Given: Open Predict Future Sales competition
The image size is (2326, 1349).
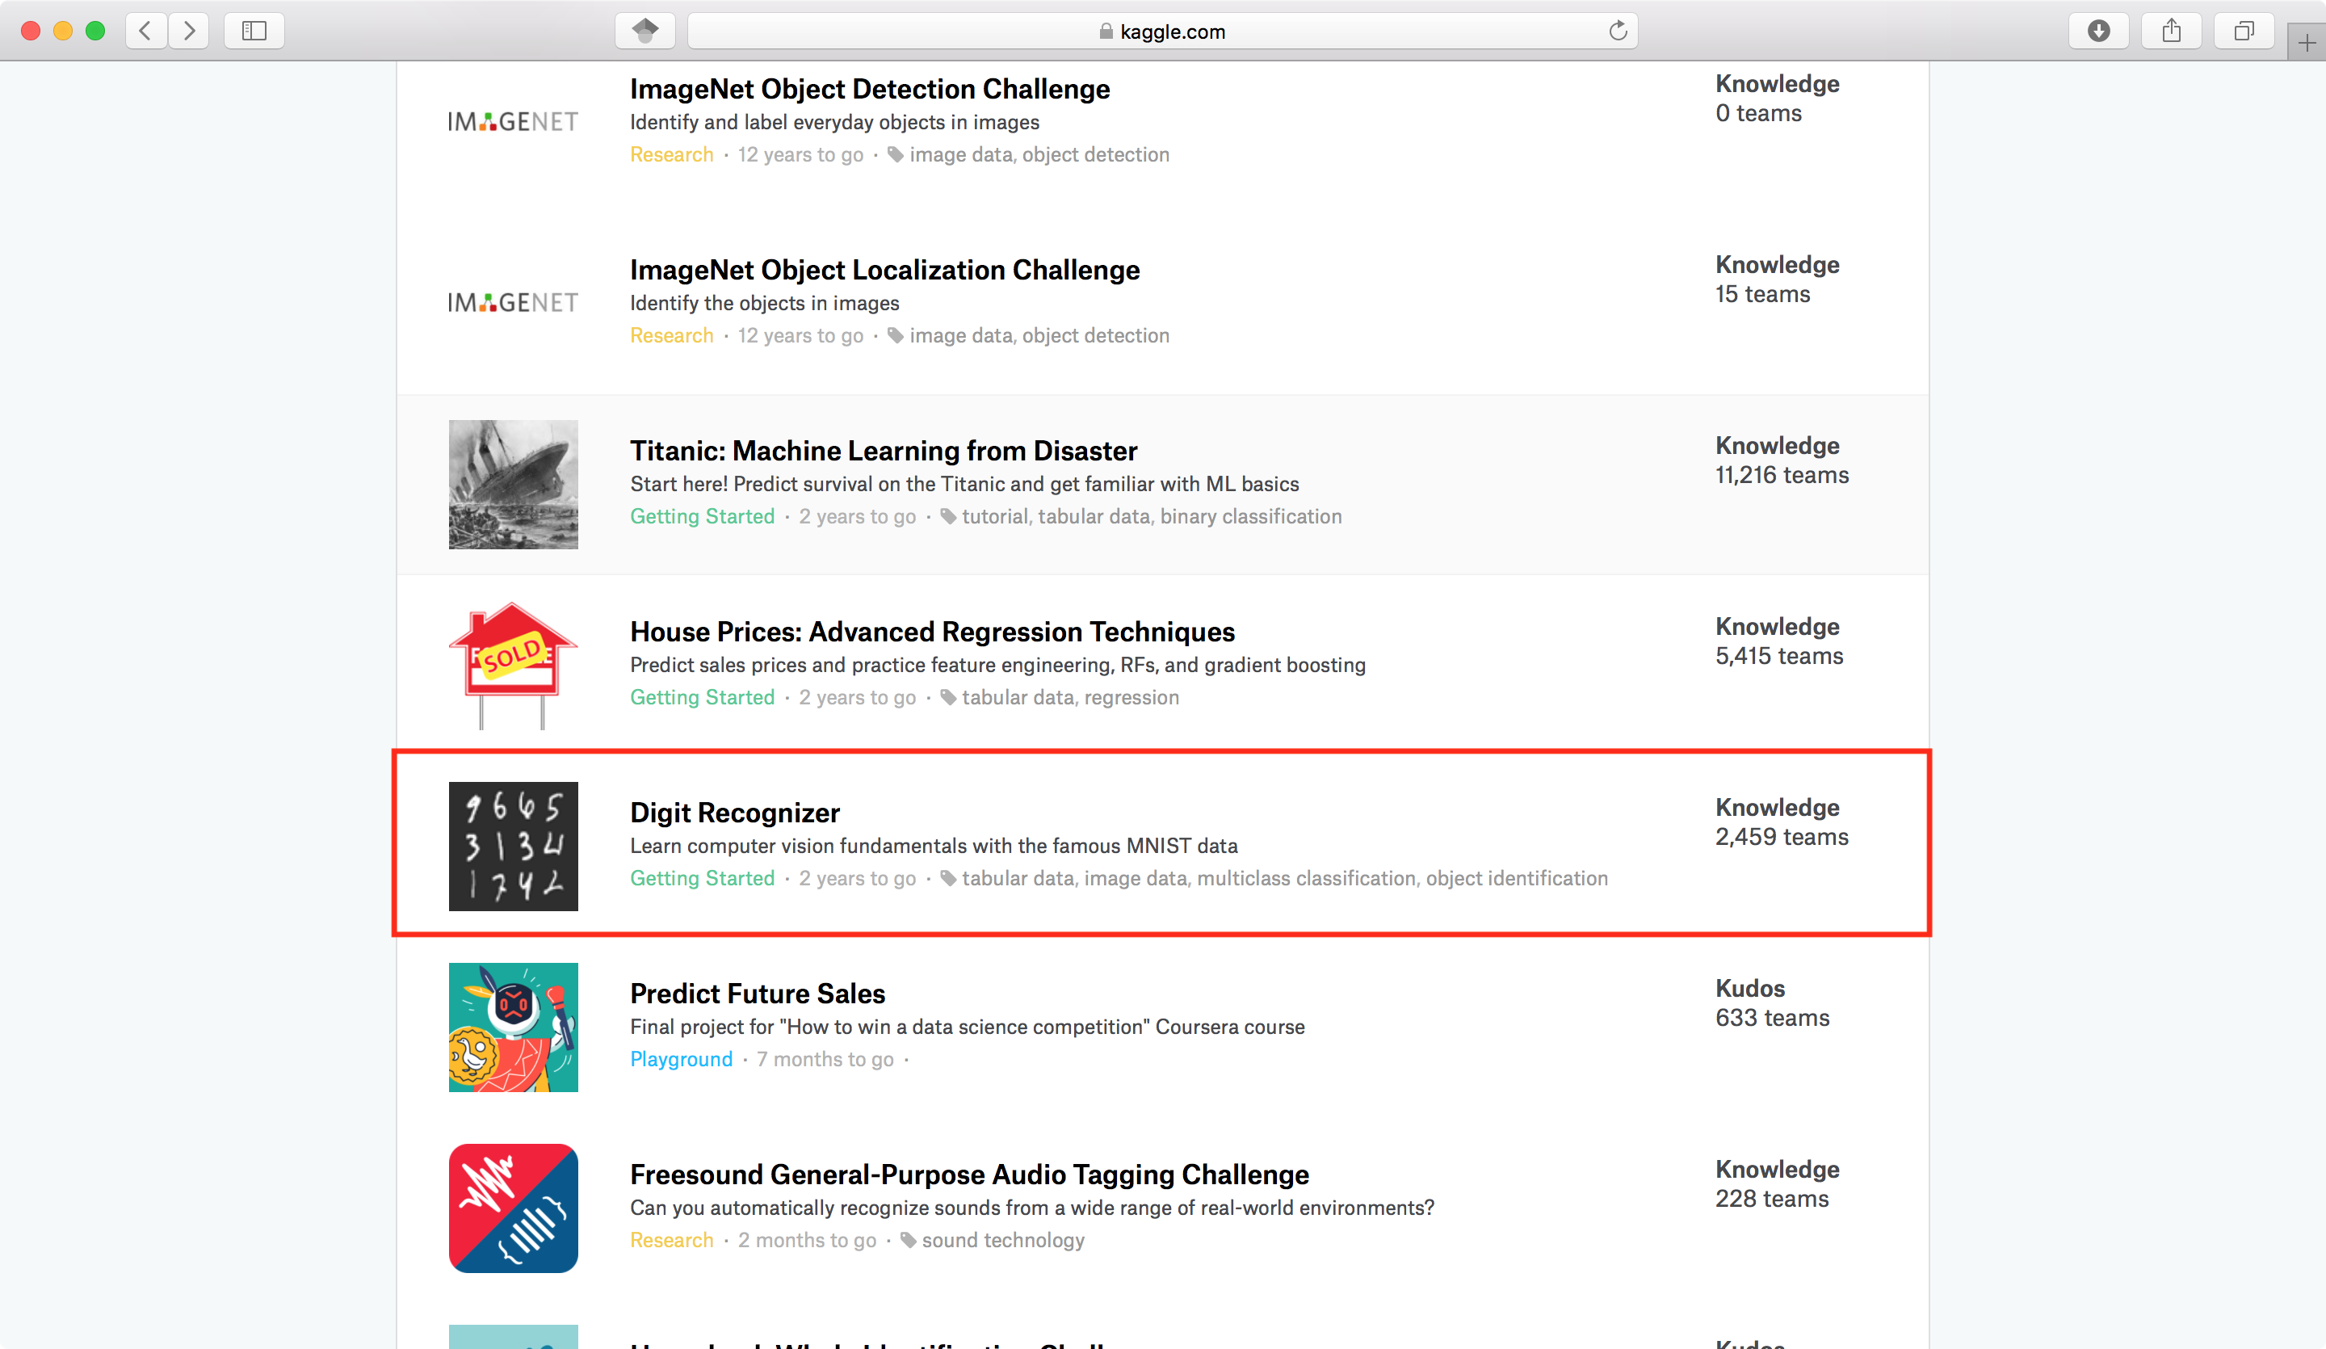Looking at the screenshot, I should 757,994.
